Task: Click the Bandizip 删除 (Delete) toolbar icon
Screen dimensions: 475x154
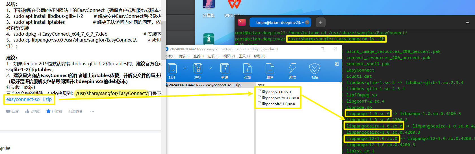Action: (270, 68)
